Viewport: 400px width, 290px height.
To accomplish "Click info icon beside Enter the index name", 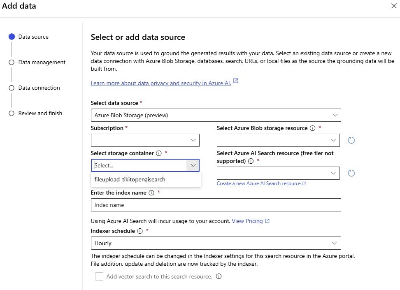I will [151, 193].
